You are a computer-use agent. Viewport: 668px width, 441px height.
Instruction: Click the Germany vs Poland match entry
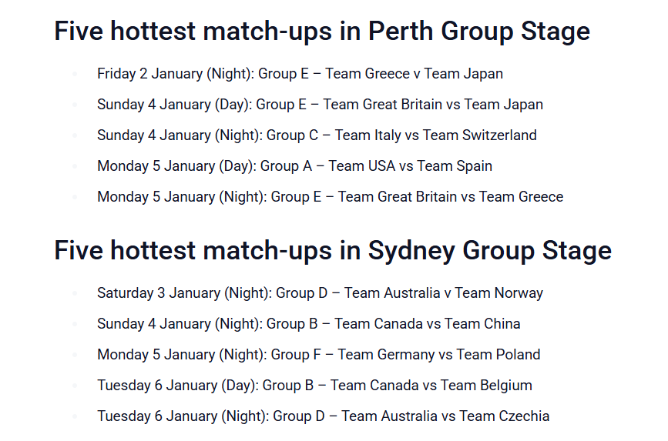(x=318, y=355)
